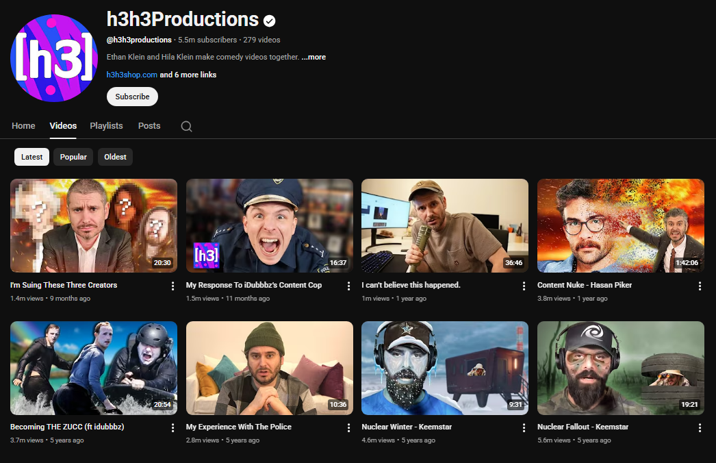The height and width of the screenshot is (463, 716).
Task: Switch to the Posts tab
Action: (x=149, y=126)
